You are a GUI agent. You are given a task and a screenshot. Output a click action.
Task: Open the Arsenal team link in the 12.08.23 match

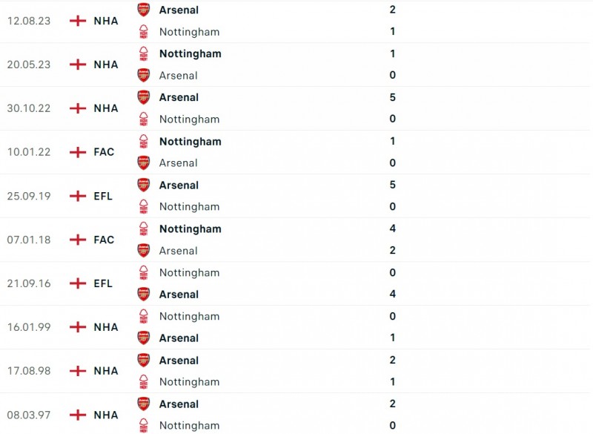(179, 10)
